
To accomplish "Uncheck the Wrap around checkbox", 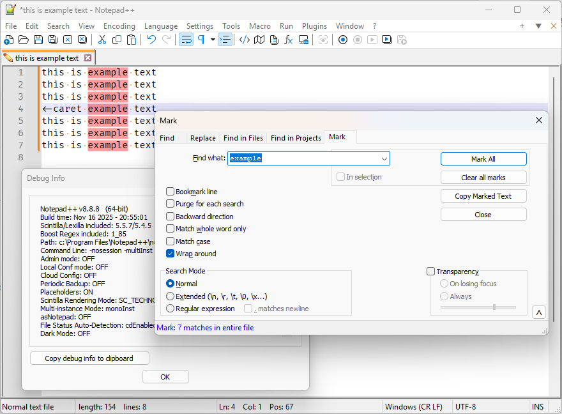I will point(171,254).
